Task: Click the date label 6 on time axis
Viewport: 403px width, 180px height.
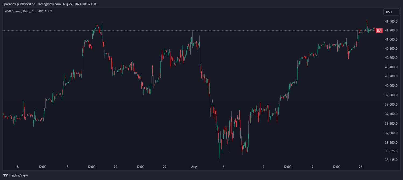Action: [223, 167]
